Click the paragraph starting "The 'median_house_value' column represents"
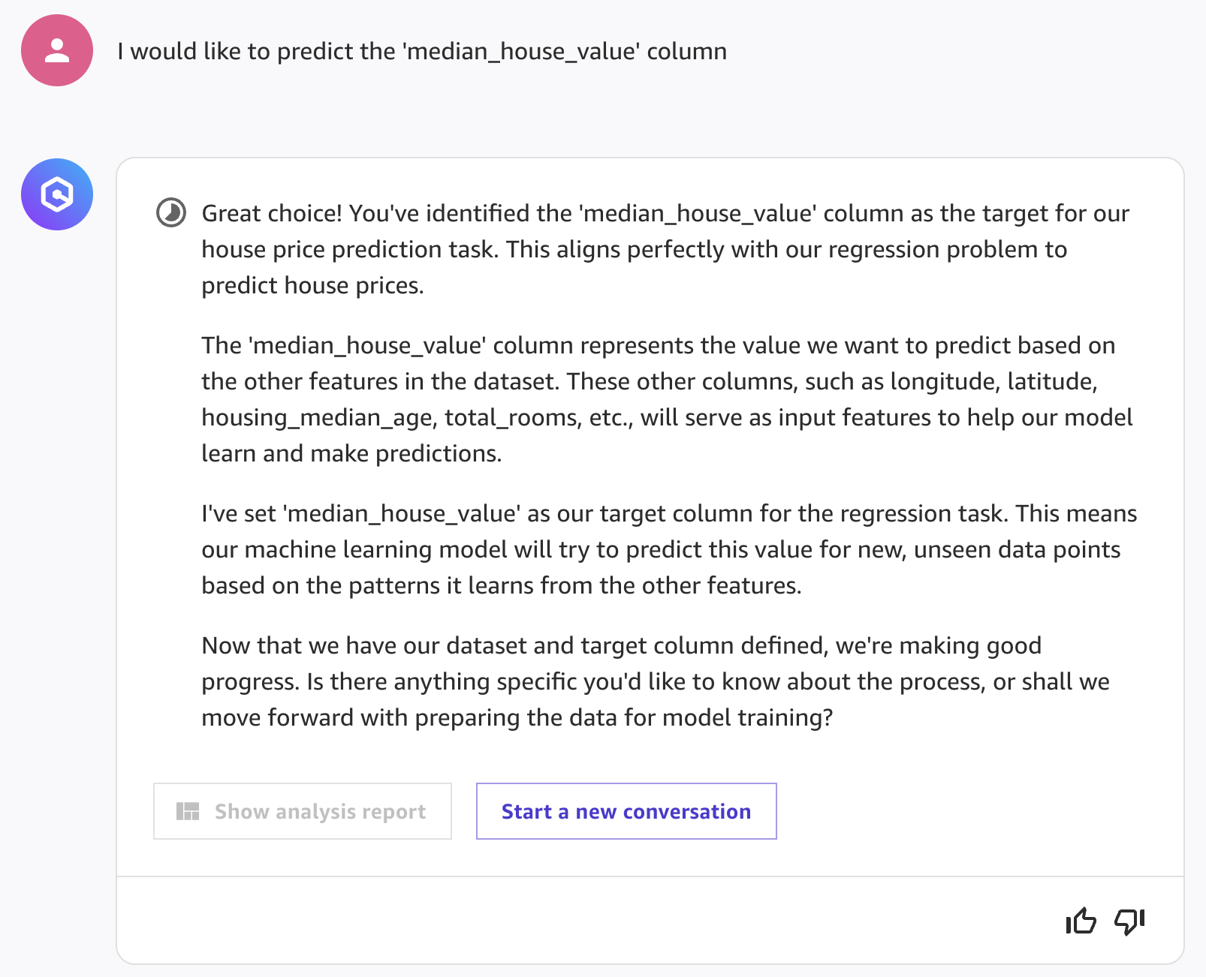Screen dimensions: 1206x977 click(x=667, y=399)
